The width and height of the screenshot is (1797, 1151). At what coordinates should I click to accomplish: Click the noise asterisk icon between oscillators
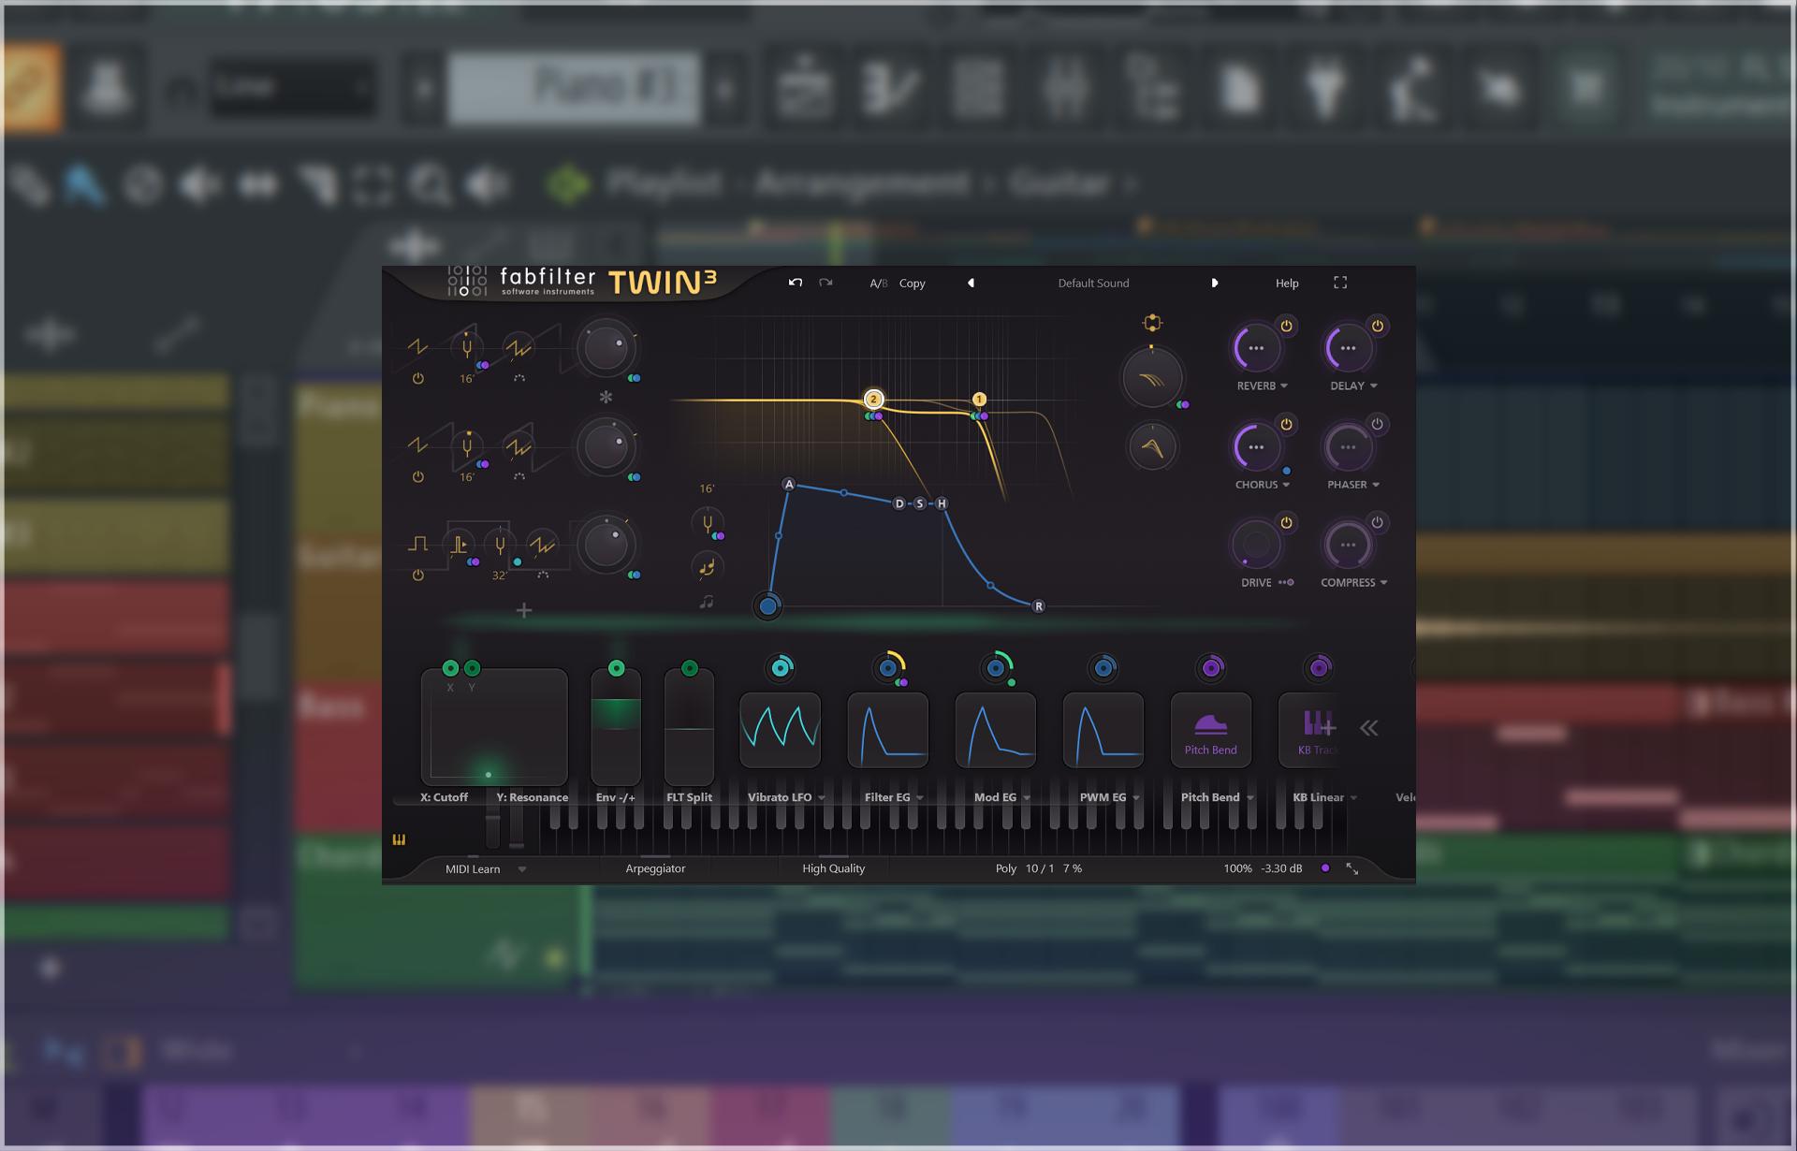click(x=606, y=397)
